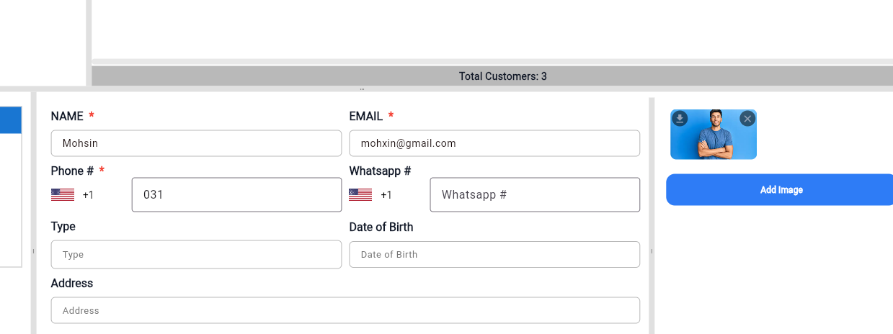Click the vertical splitter left of the form

click(x=33, y=251)
